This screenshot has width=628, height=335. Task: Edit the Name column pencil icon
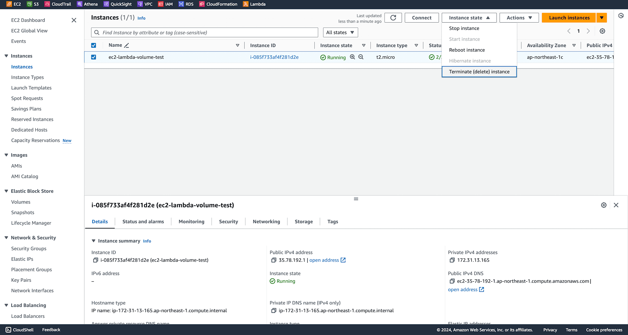click(127, 45)
